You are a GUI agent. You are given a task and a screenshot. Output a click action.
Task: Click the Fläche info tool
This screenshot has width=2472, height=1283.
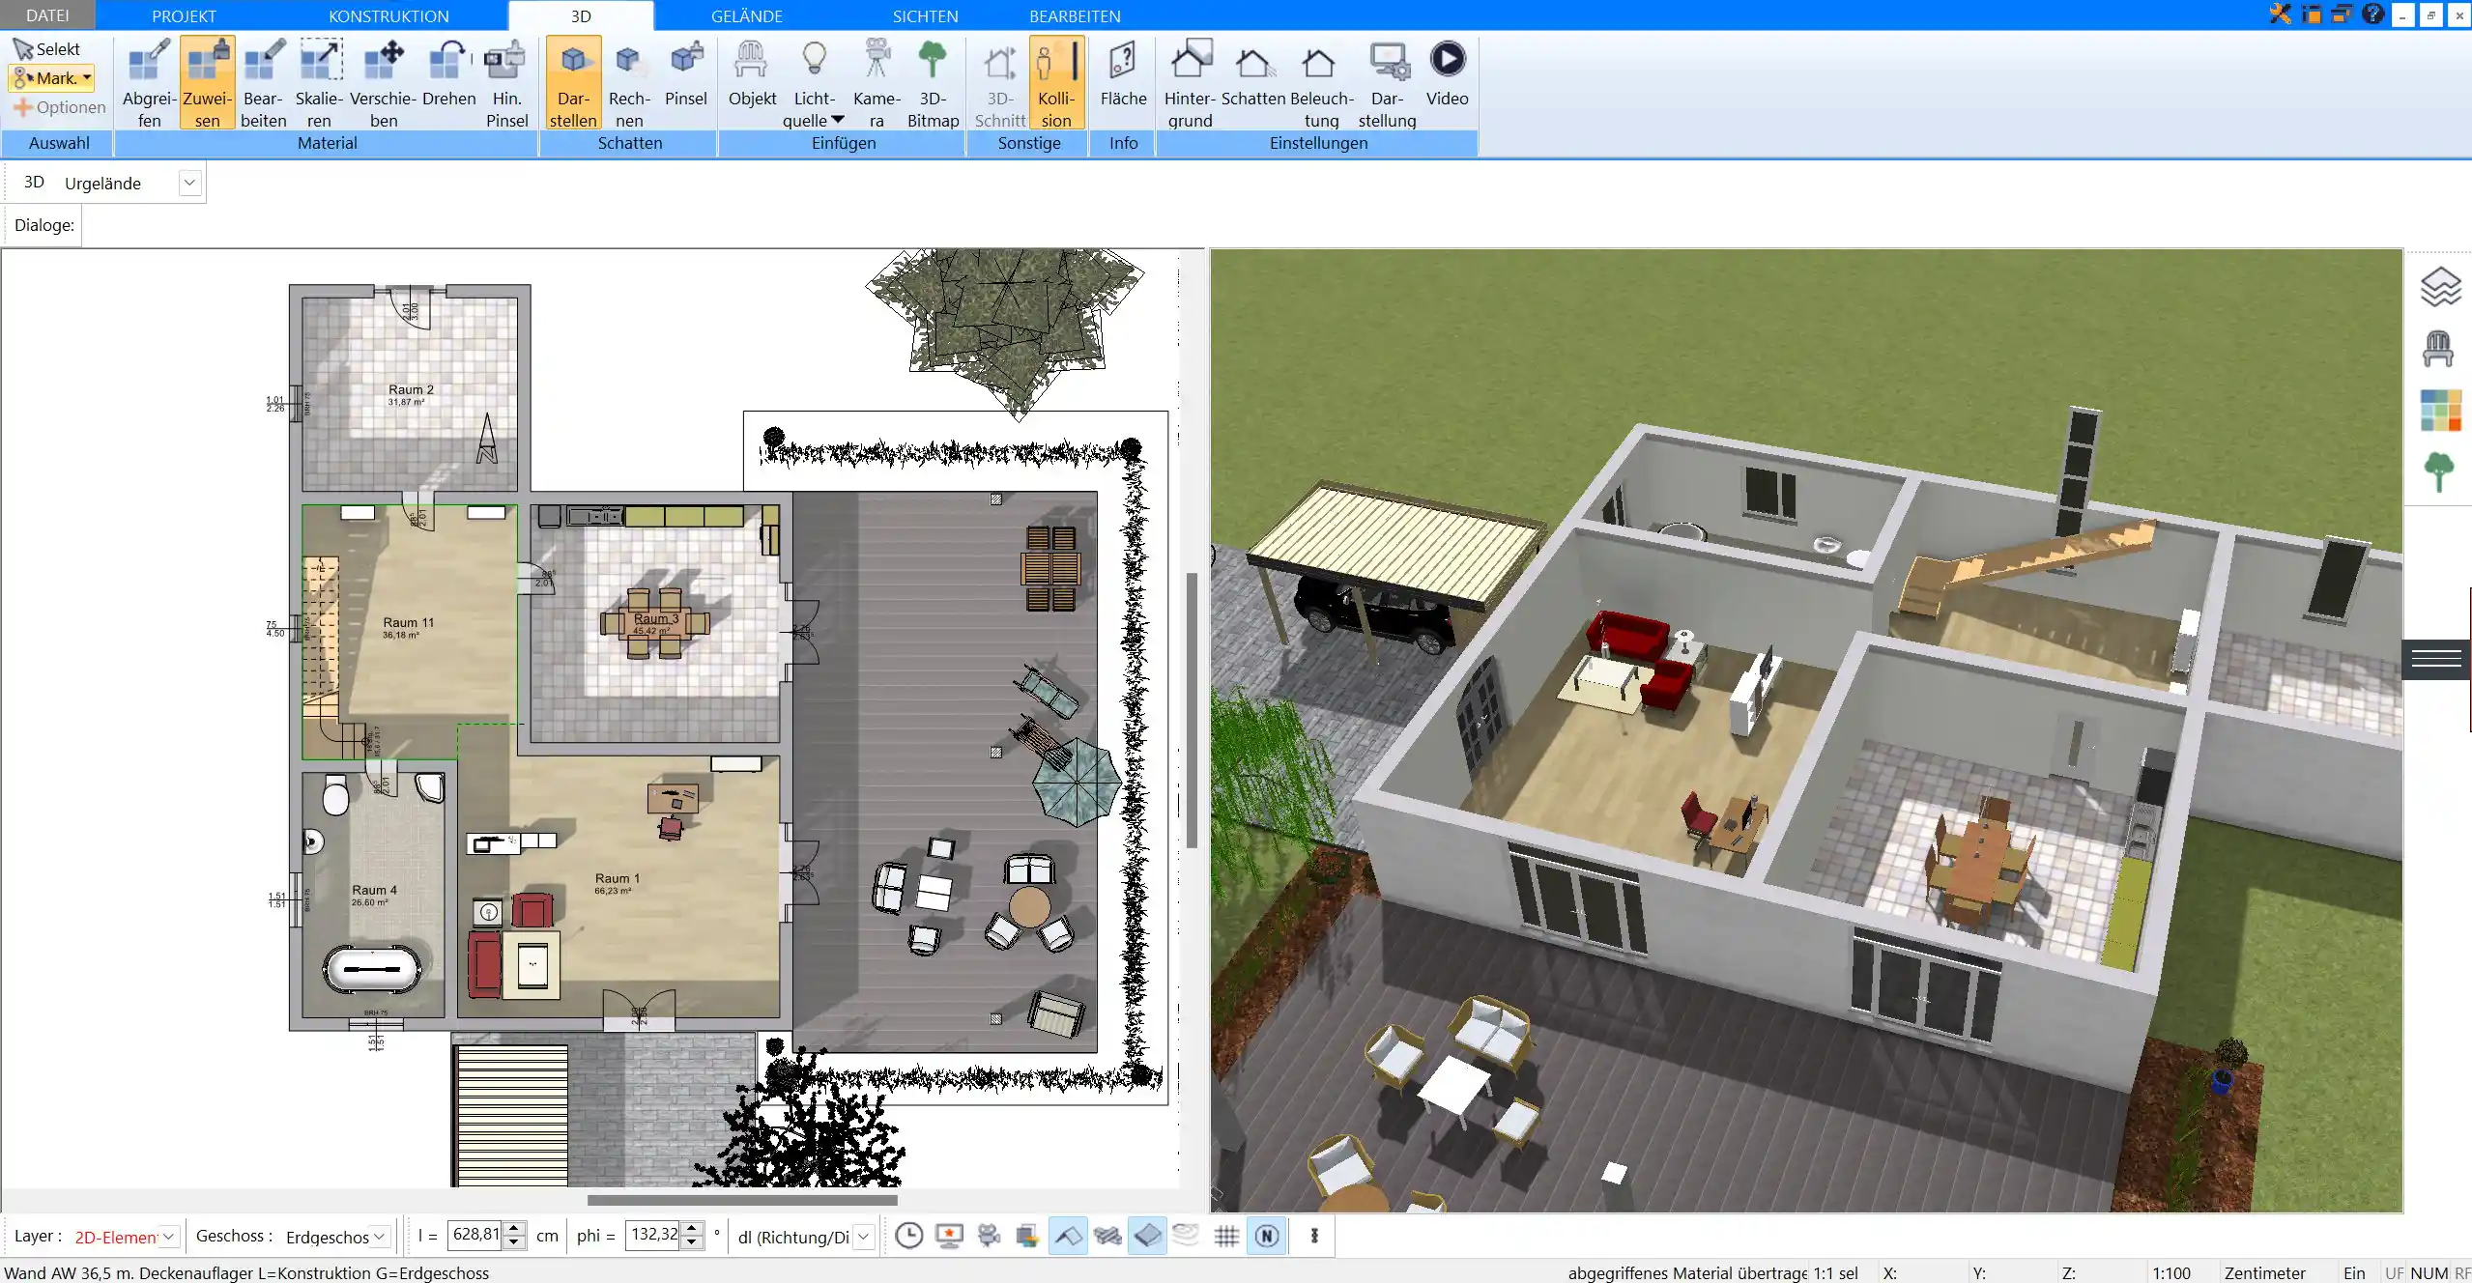click(x=1123, y=73)
